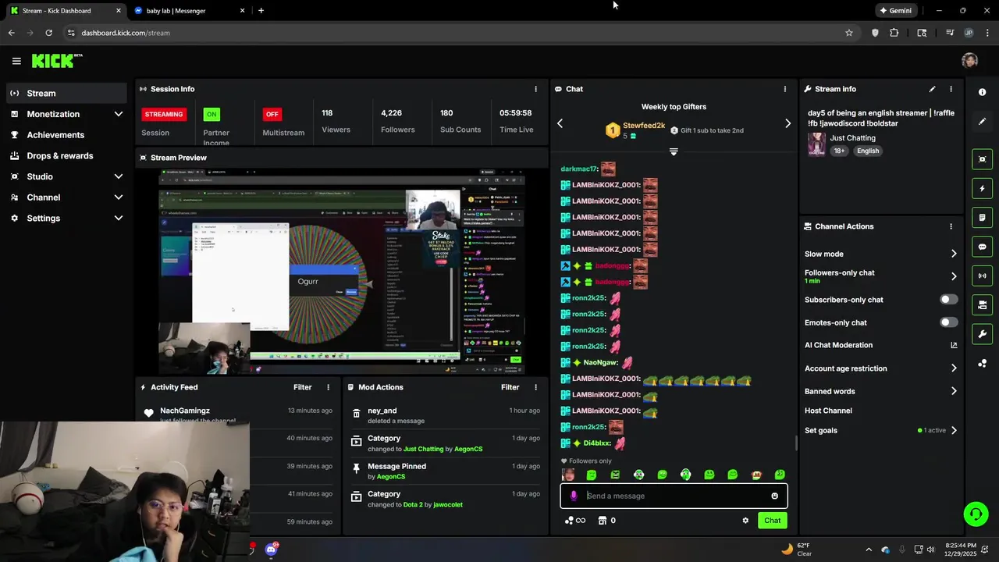
Task: Open chat settings gear icon
Action: (745, 521)
